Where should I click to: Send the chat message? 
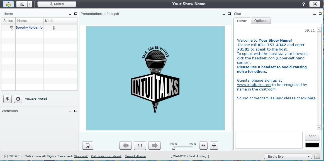pyautogui.click(x=312, y=136)
